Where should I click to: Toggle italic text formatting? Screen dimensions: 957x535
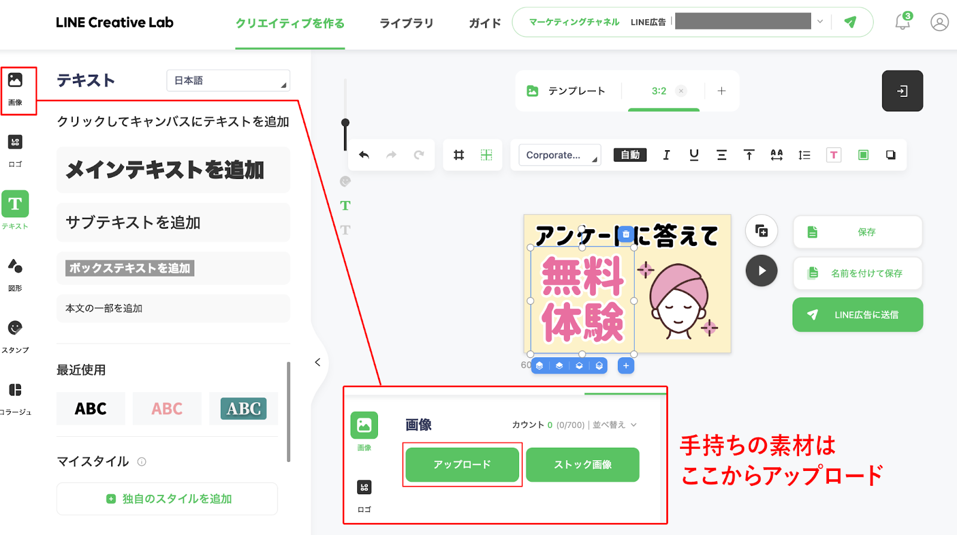(x=666, y=155)
